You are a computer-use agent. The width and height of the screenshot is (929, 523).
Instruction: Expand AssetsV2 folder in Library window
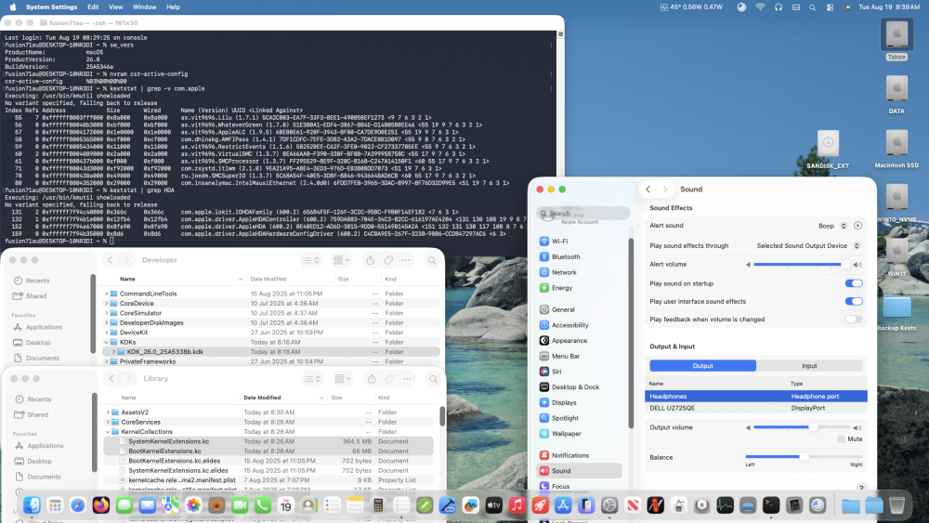[108, 412]
